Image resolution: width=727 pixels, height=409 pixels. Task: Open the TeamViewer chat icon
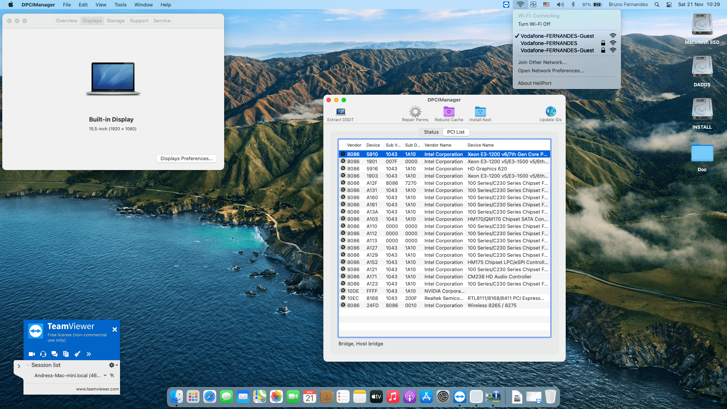click(55, 354)
